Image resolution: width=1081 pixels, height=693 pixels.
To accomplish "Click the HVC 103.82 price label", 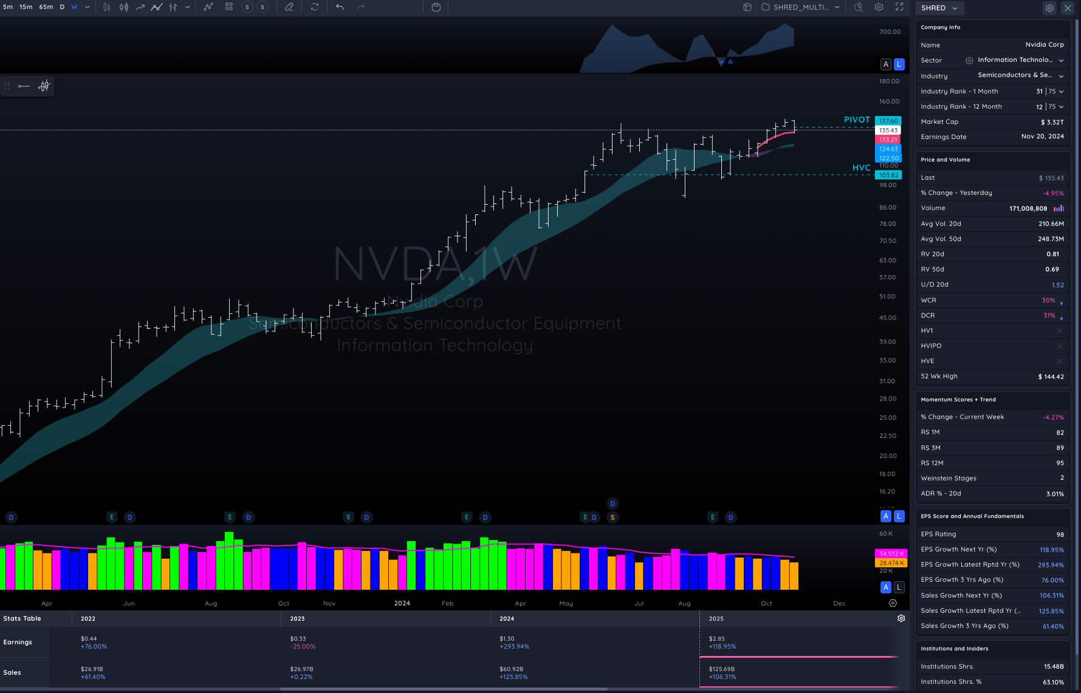I will (888, 175).
